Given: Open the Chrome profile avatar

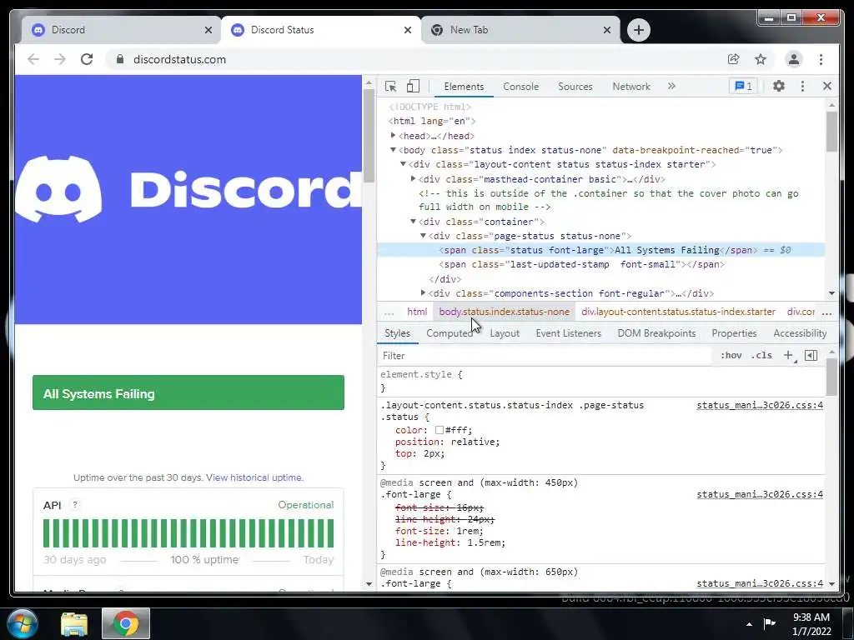Looking at the screenshot, I should pyautogui.click(x=794, y=59).
